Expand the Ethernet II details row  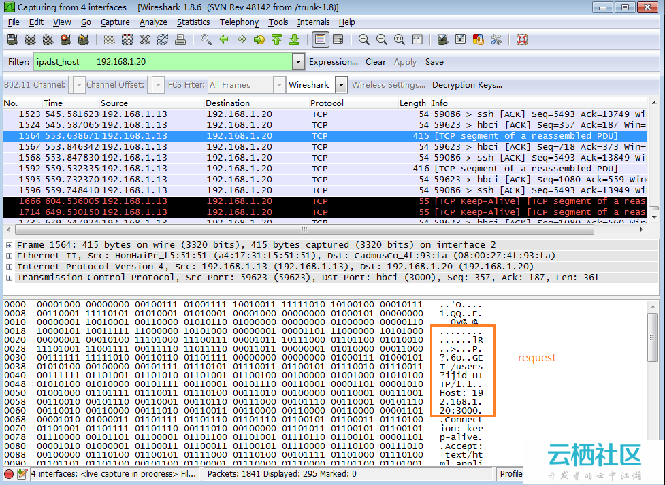[9, 256]
